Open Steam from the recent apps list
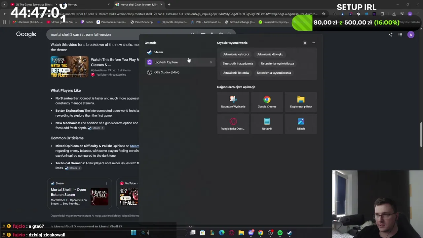Image resolution: width=423 pixels, height=238 pixels. (x=180, y=52)
